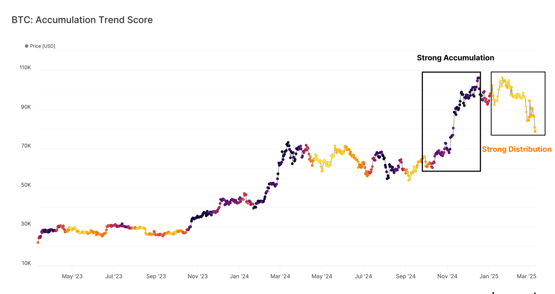Click the Jul '24 x-axis tick label
Screen dimensions: 555x294
point(363,276)
